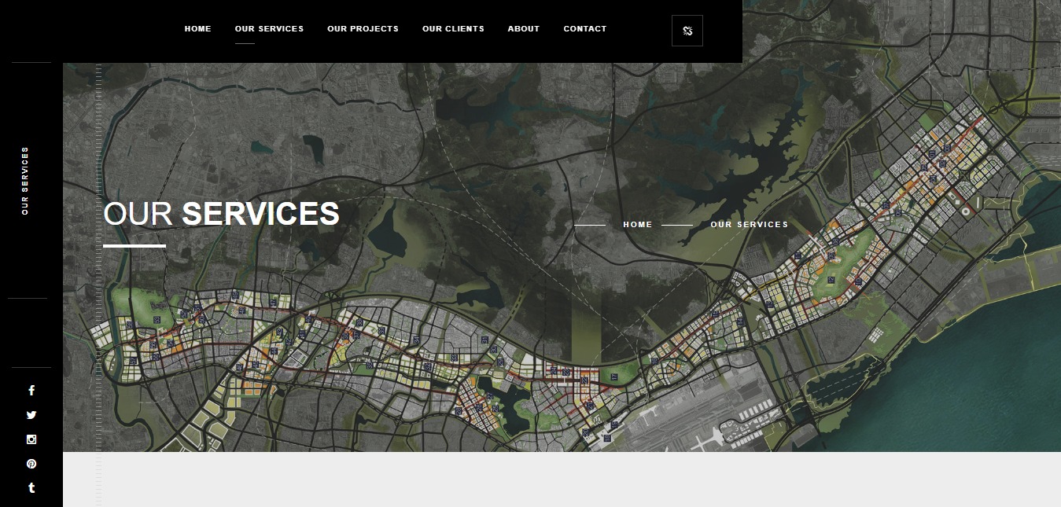Click the white underline bar below the heading
Image resolution: width=1061 pixels, height=507 pixels.
pos(134,246)
